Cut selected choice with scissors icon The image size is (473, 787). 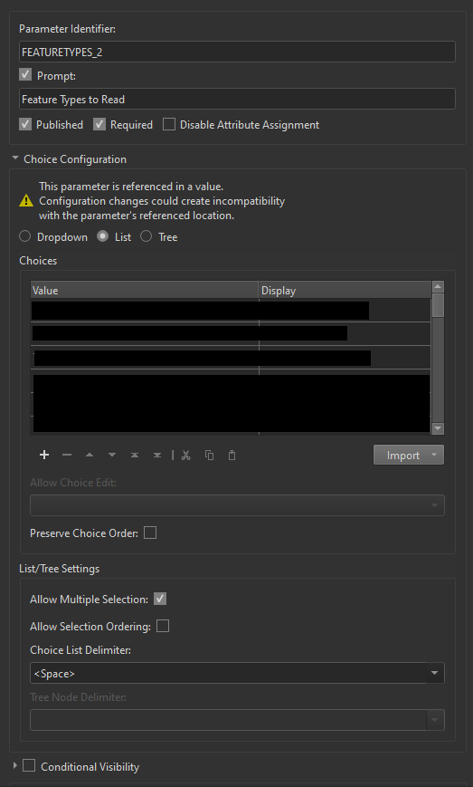186,456
